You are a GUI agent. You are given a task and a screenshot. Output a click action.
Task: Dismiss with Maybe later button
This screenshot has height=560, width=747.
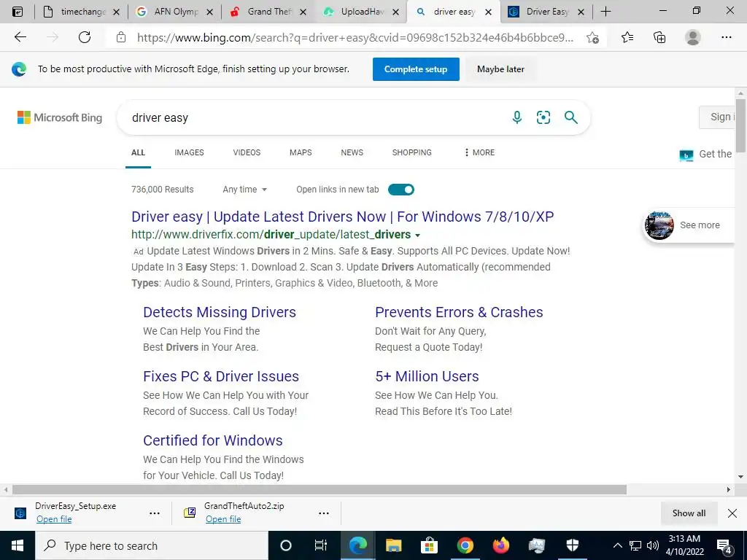(x=500, y=69)
